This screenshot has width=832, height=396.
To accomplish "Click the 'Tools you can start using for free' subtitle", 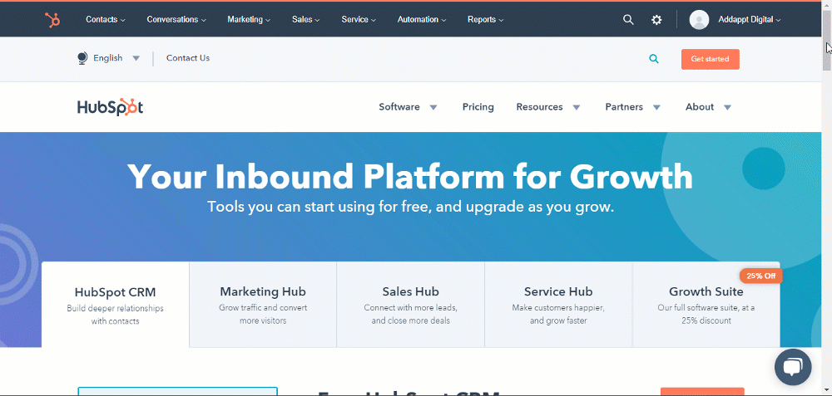I will (410, 207).
